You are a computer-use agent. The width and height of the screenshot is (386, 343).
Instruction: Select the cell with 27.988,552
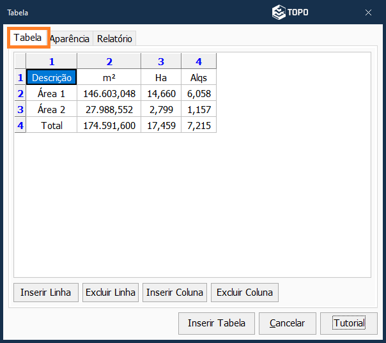tap(109, 109)
